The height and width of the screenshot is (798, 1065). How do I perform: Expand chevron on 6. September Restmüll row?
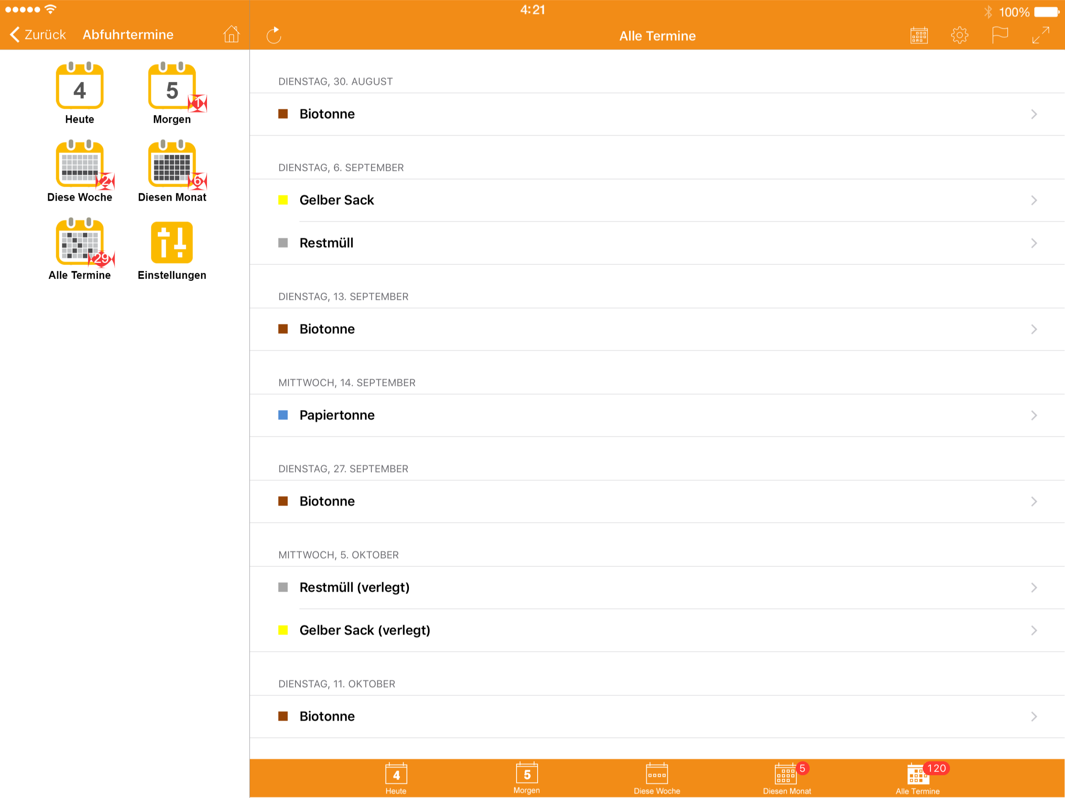(x=1034, y=243)
